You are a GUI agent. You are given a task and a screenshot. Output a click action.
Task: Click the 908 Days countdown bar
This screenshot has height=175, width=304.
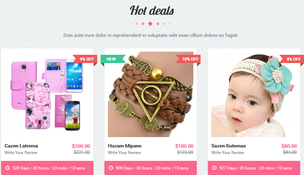(151, 168)
